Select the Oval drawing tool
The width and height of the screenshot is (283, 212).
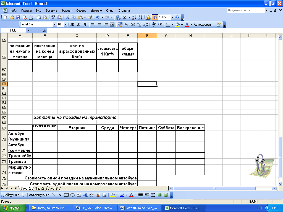point(73,195)
